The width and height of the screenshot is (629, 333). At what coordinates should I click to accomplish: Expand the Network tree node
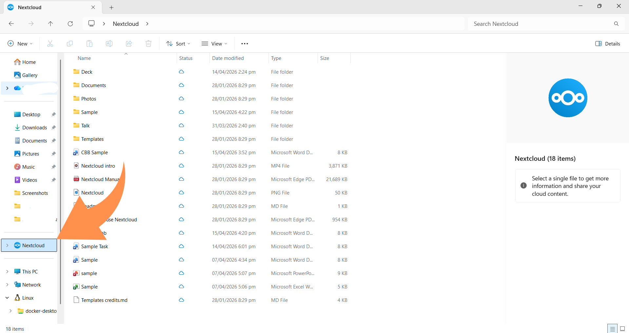tap(7, 285)
